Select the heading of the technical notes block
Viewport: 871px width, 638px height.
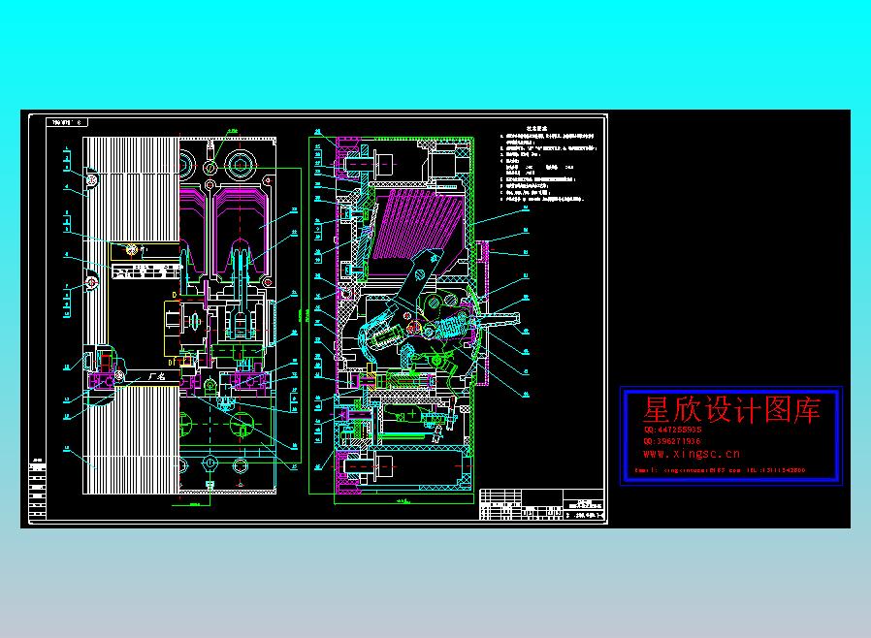537,128
